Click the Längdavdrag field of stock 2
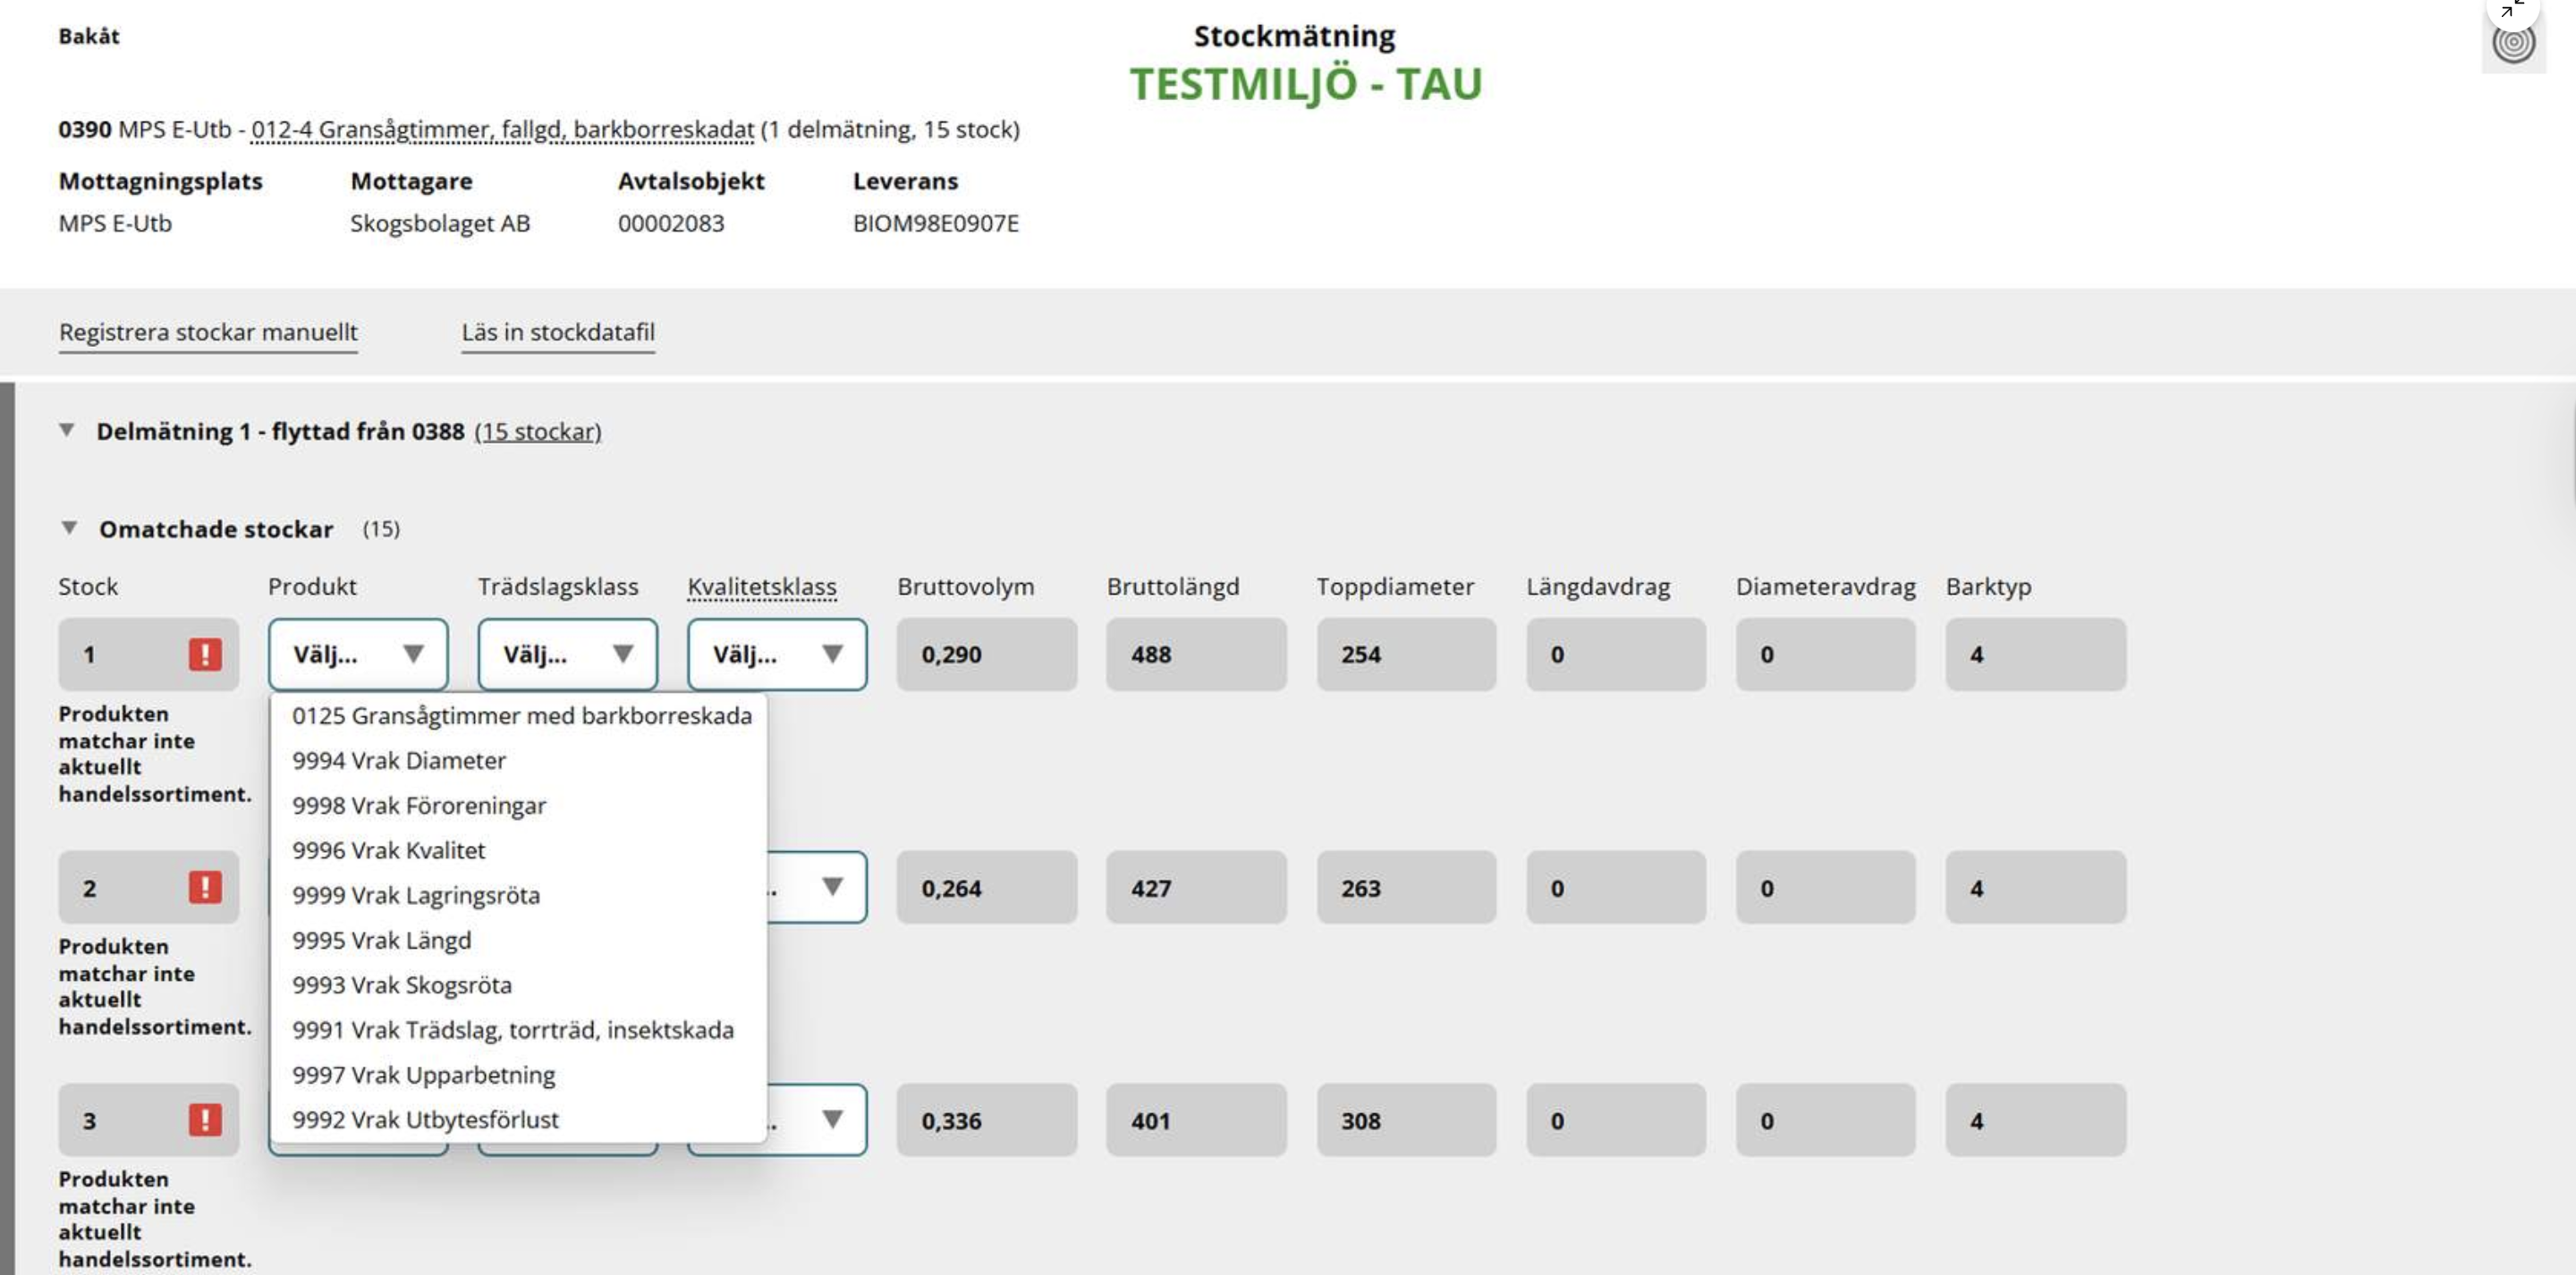Screen dimensions: 2576x1275 1616,887
